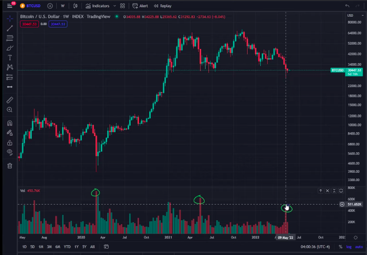Open the time axis settings gear
This screenshot has height=255, width=367.
pyautogui.click(x=356, y=237)
